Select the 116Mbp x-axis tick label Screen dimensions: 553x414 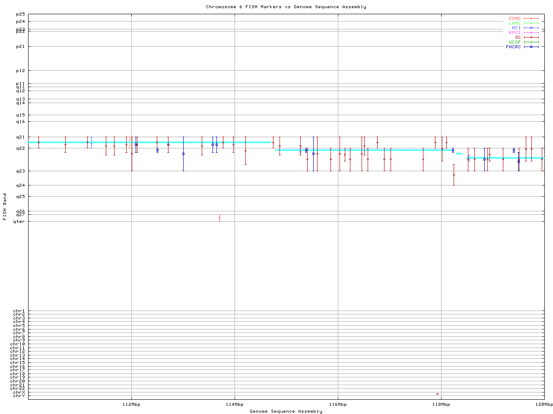point(338,405)
